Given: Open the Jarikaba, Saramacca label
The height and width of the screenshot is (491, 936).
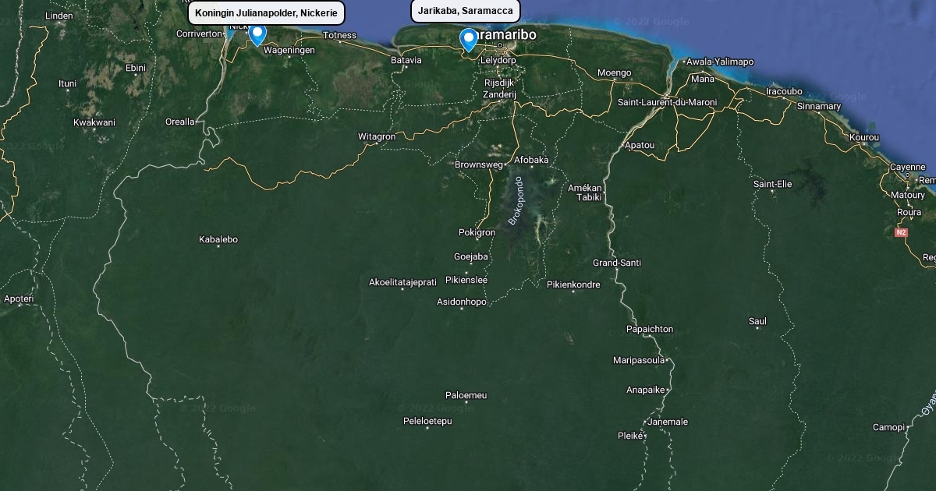Looking at the screenshot, I should 466,11.
